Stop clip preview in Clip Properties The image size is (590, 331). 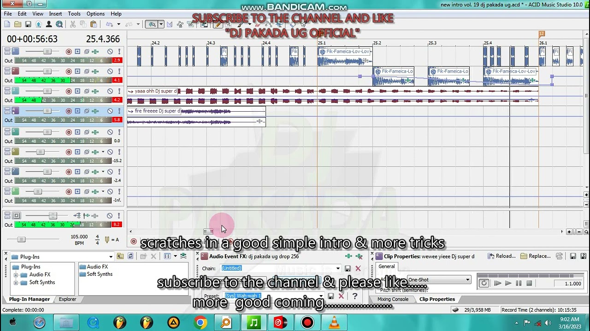click(529, 283)
